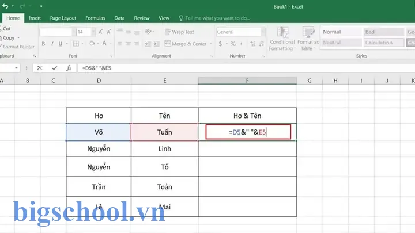Apply the Normal cell style
The image size is (415, 233).
[x=341, y=32]
